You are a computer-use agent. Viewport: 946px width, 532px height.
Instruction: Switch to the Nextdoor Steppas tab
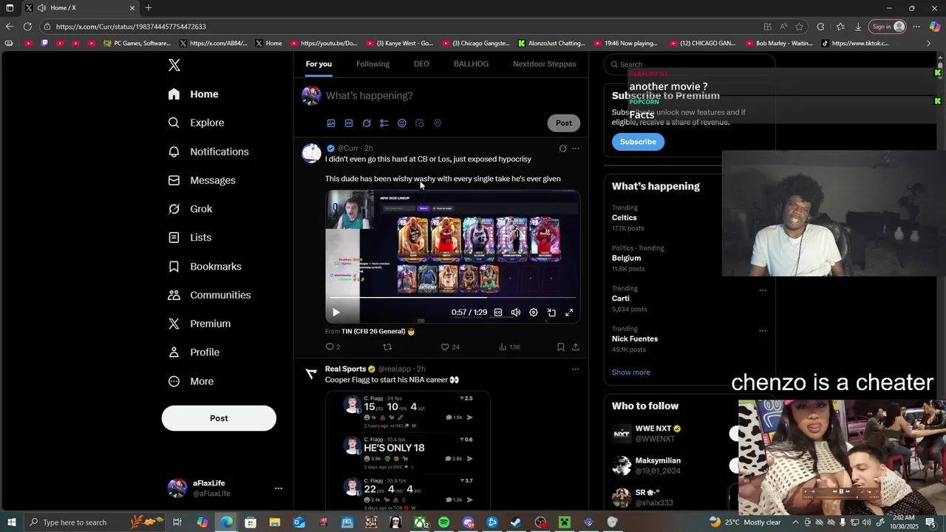(545, 64)
